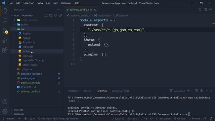Open the View menu
Image resolution: width=215 pixels, height=121 pixels.
point(40,3)
